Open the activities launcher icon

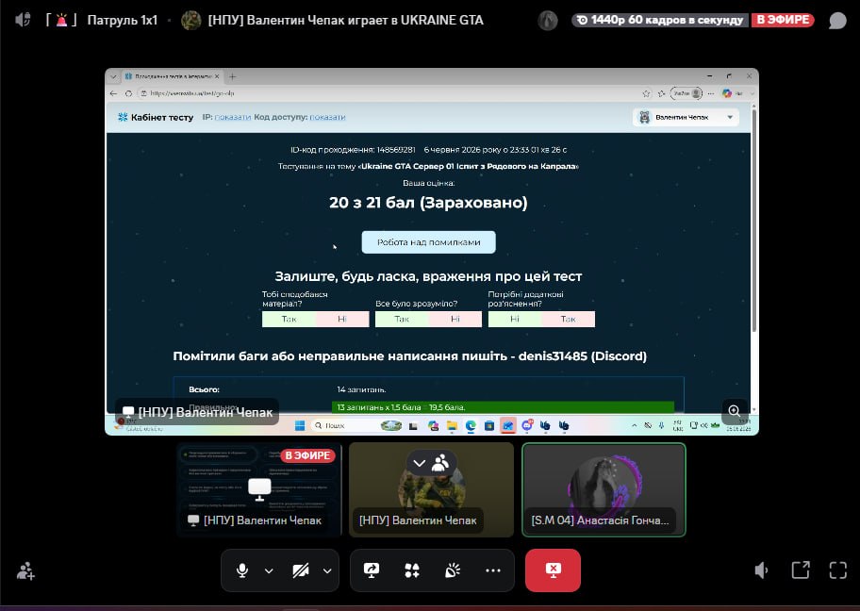(412, 570)
